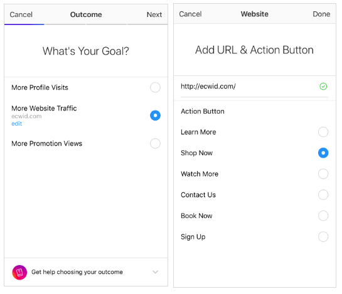The height and width of the screenshot is (294, 342).
Task: Select the Sign Up radio option
Action: click(323, 237)
